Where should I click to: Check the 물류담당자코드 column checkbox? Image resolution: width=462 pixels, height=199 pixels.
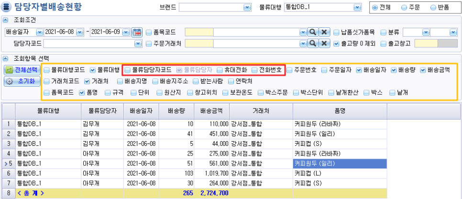pyautogui.click(x=127, y=70)
